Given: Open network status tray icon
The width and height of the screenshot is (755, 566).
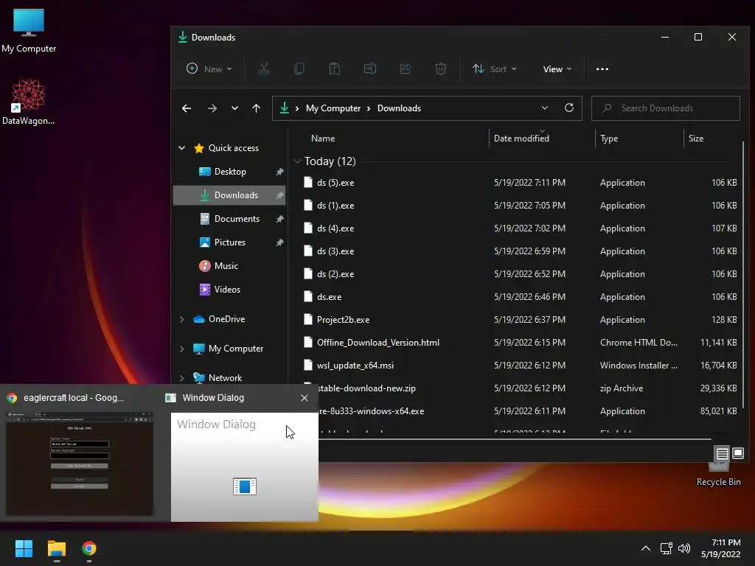Looking at the screenshot, I should [x=666, y=548].
